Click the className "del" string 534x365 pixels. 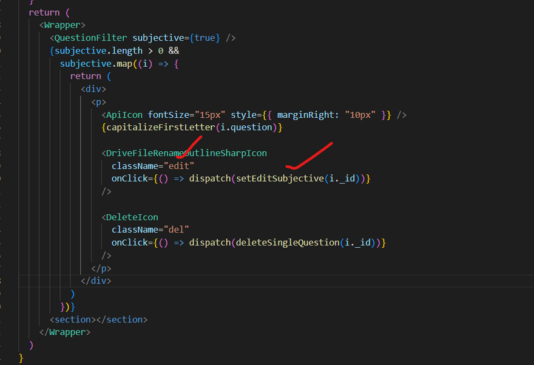click(x=176, y=230)
